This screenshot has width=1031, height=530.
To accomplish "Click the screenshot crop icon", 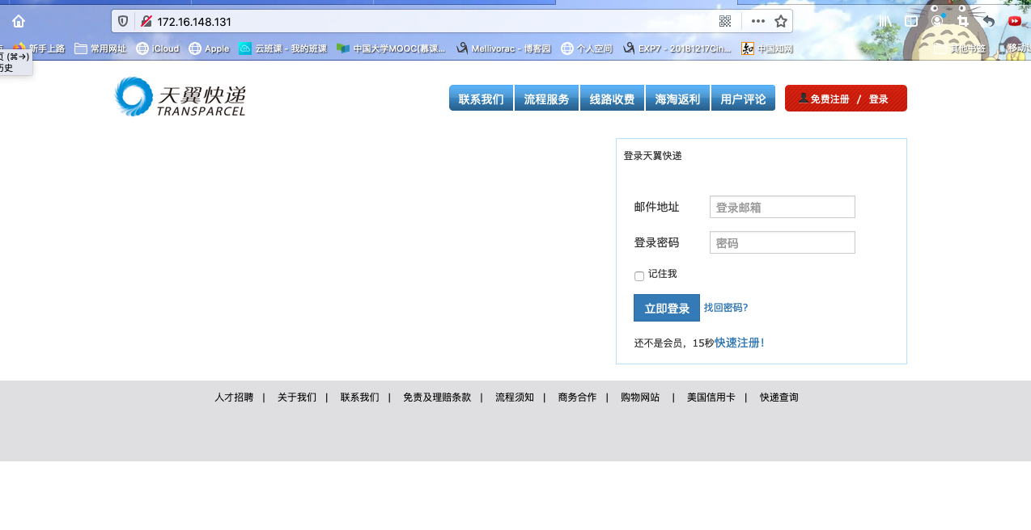I will click(963, 22).
